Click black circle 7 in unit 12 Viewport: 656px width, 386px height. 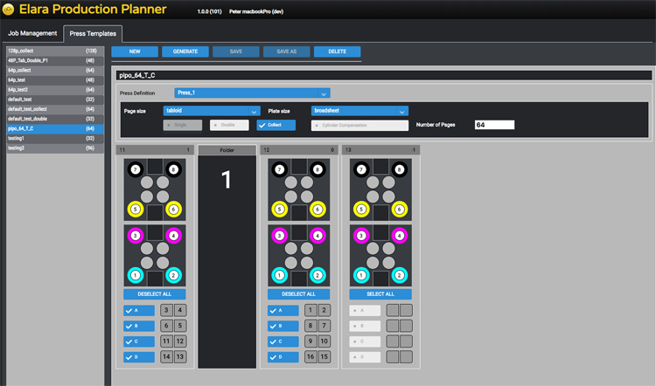280,169
